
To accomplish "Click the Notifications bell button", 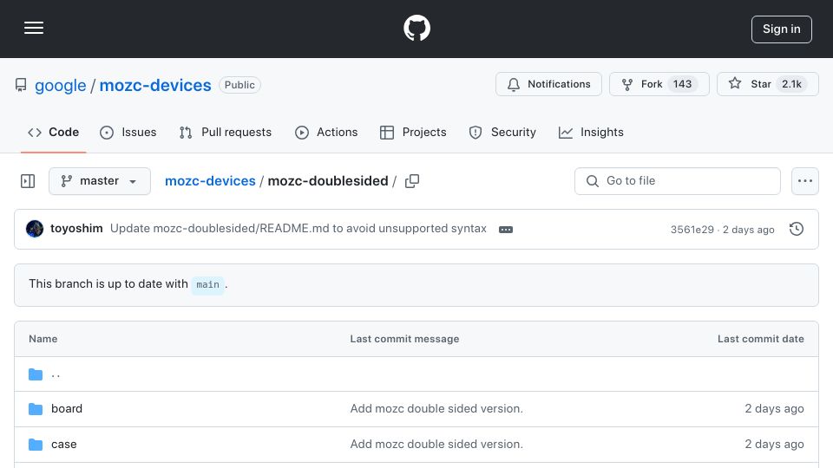I will pos(548,84).
